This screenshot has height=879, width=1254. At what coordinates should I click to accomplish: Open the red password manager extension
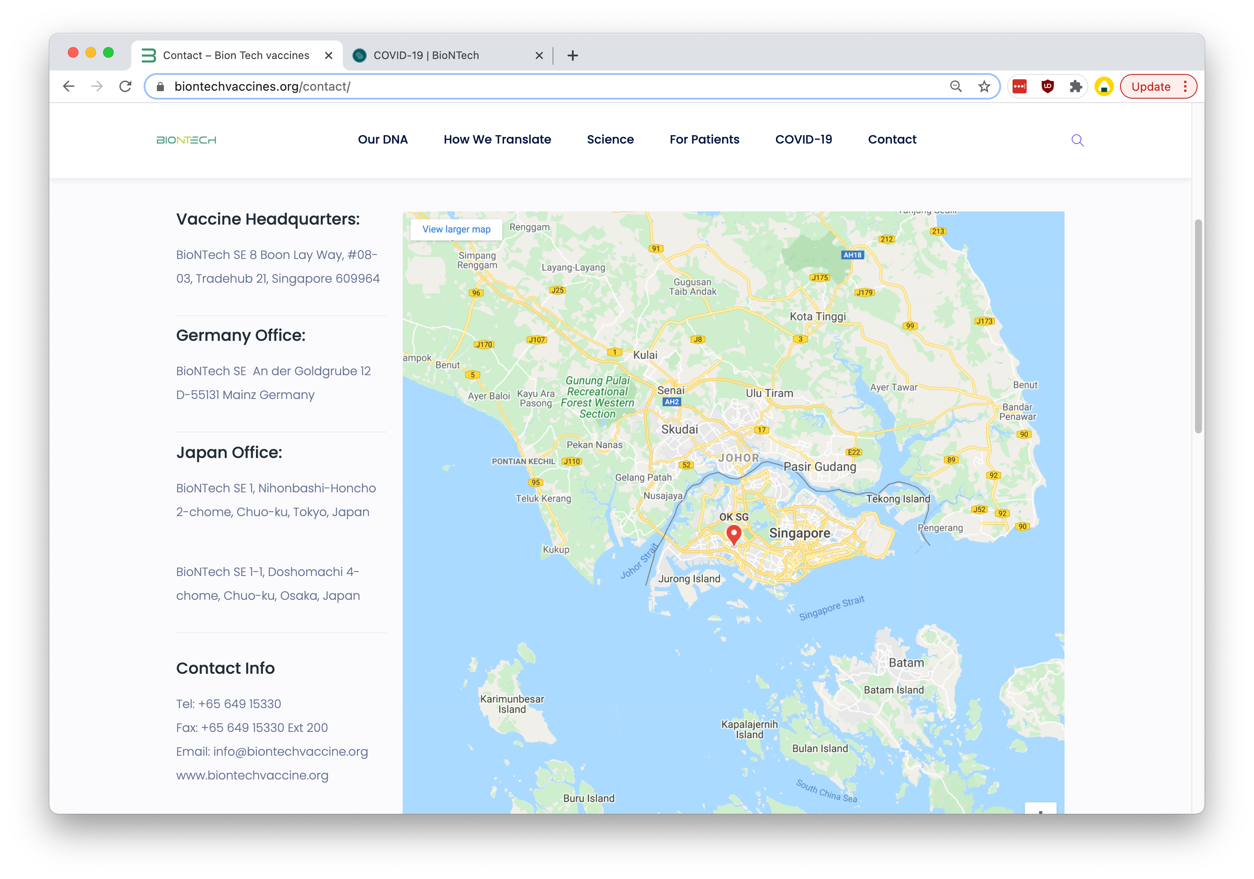(x=1020, y=86)
